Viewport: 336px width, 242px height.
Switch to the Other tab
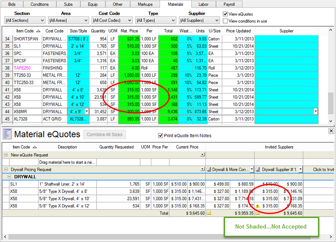point(118,4)
